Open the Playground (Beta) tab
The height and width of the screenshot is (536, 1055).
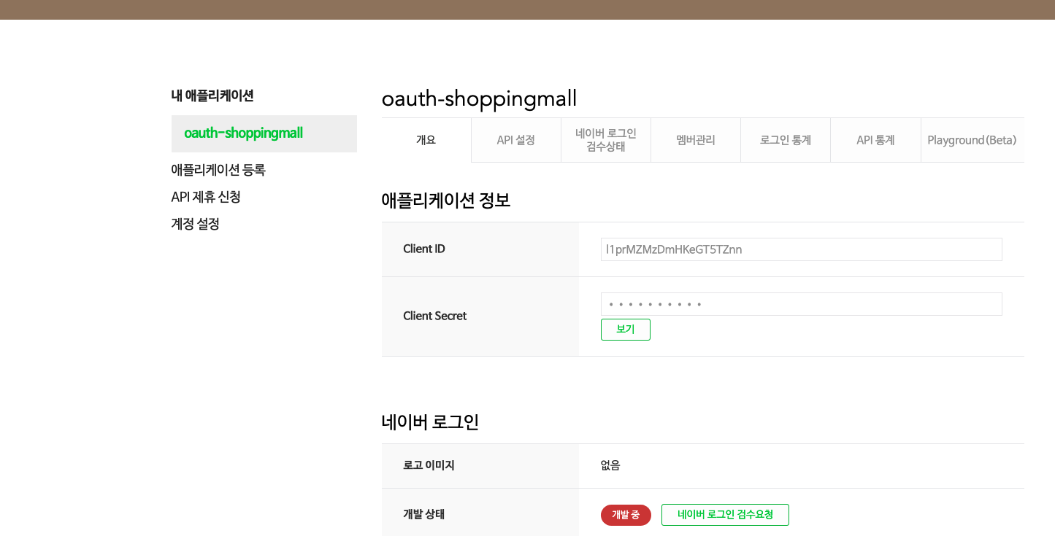[972, 140]
